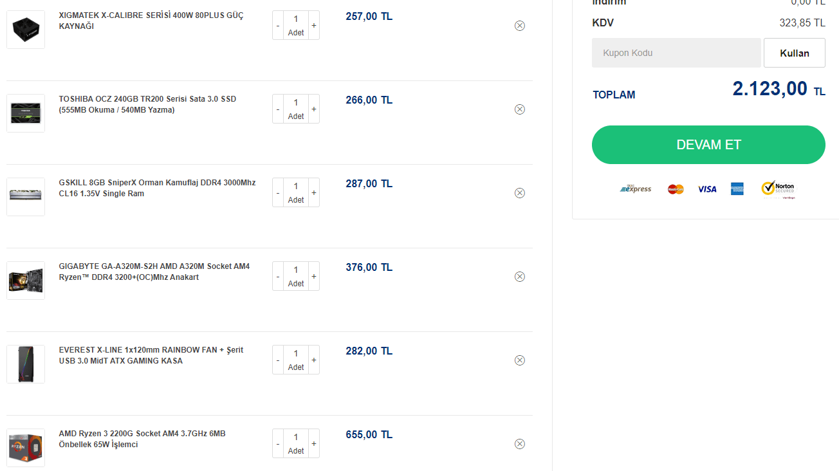Remove AMD Ryzen 3 2200G from cart
The height and width of the screenshot is (471, 839).
tap(520, 444)
